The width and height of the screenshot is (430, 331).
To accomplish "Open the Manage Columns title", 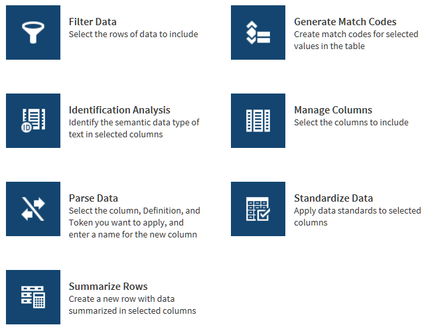I will tap(333, 110).
